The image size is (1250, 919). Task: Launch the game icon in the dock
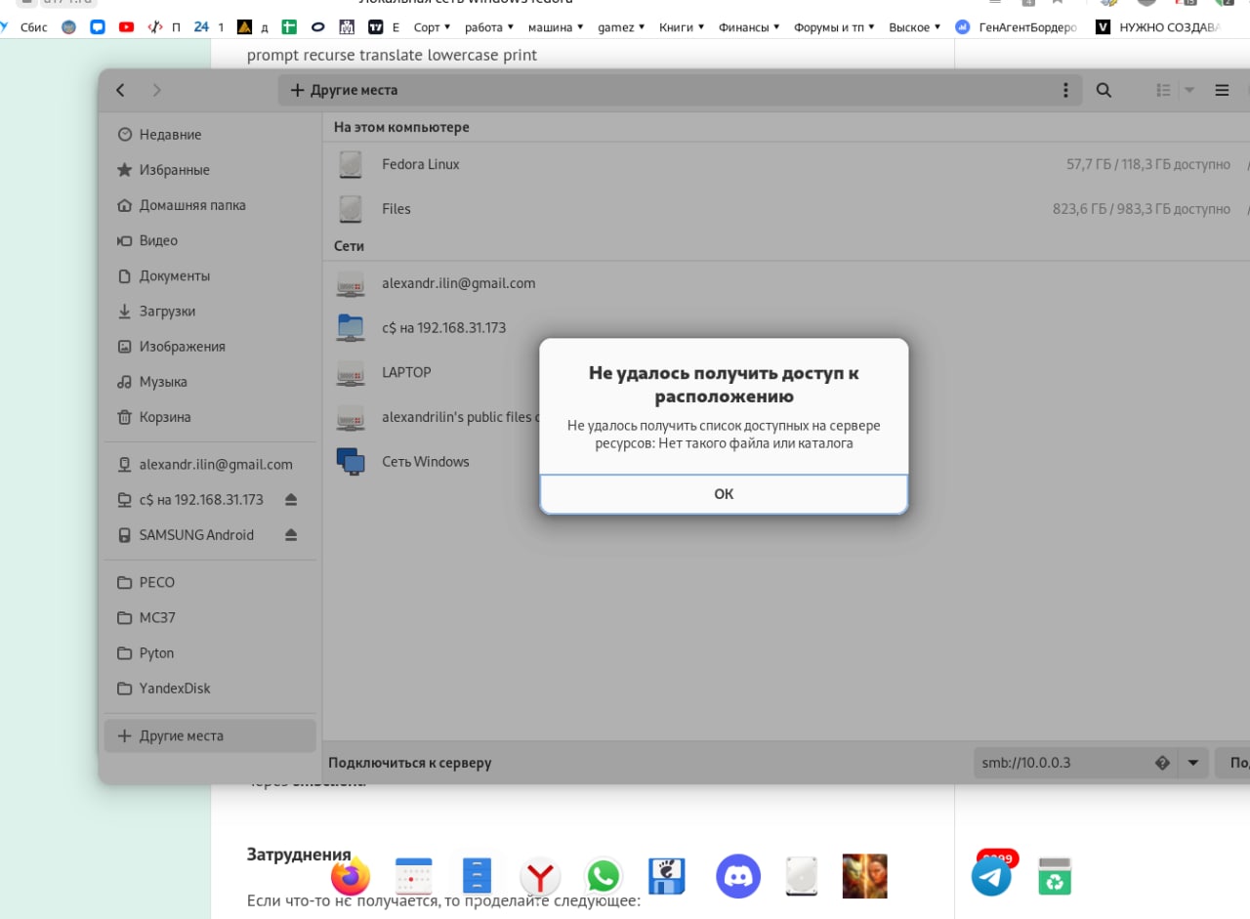point(864,876)
